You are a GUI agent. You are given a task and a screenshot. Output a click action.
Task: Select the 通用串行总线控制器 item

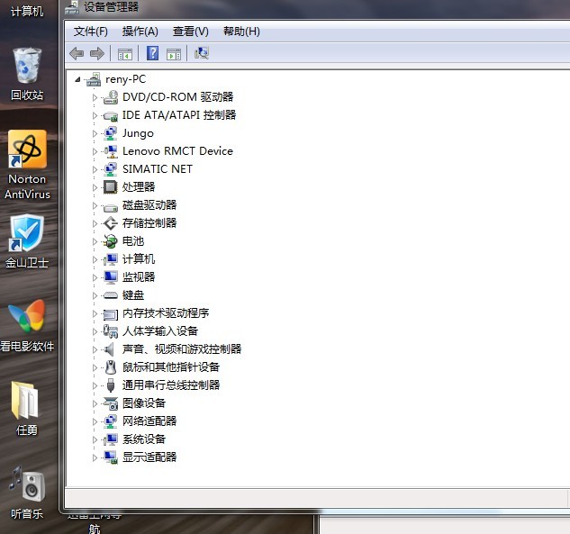point(171,385)
